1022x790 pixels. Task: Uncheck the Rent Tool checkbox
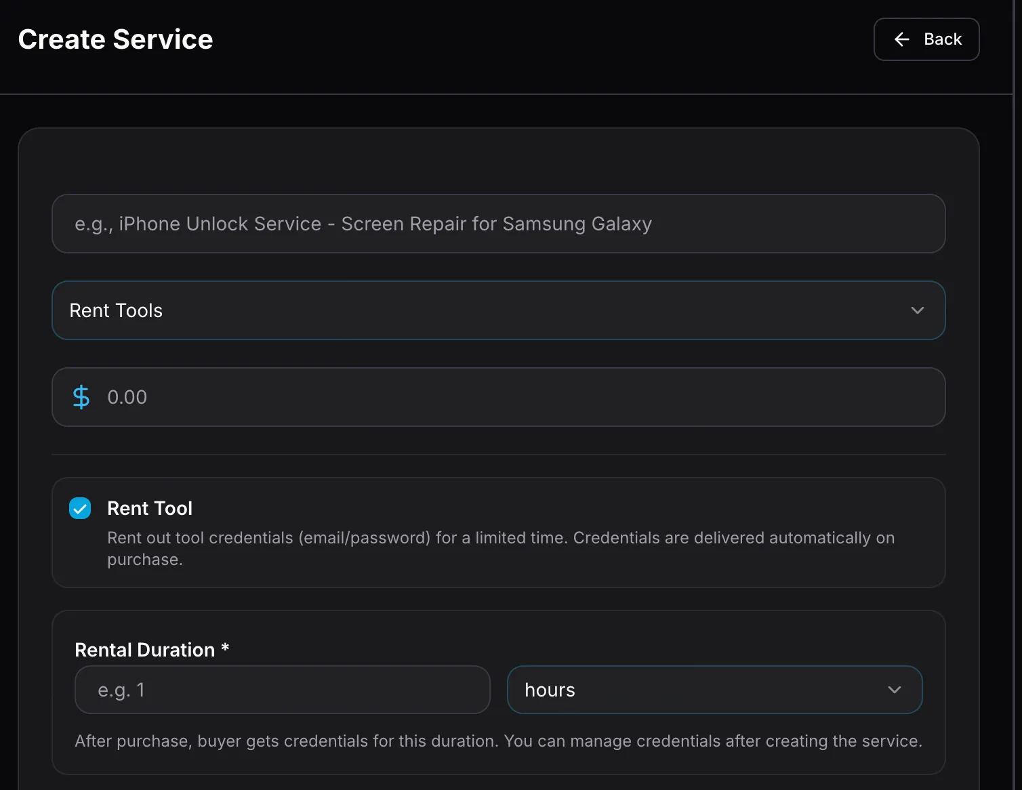click(x=80, y=508)
